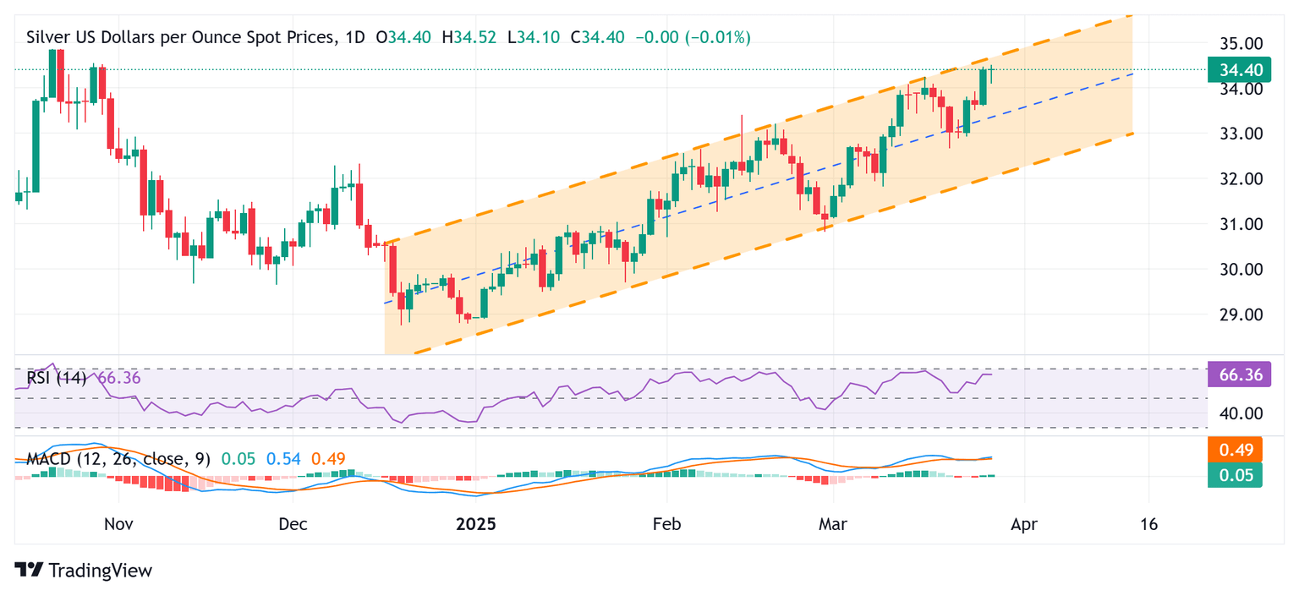1299x596 pixels.
Task: Click the purple RSI value tag 66.36
Action: tap(1238, 375)
